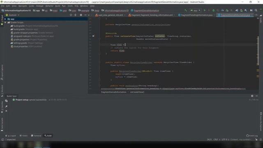Click the tool-window toggle icon in status bar
This screenshot has width=263, height=148.
(x=2, y=139)
